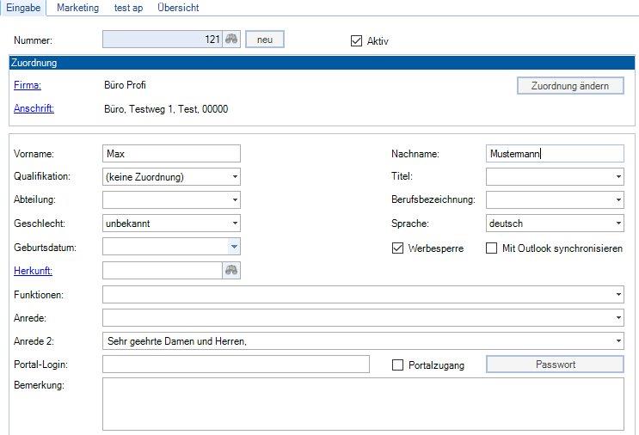Switch to the Marketing tab

[x=77, y=8]
